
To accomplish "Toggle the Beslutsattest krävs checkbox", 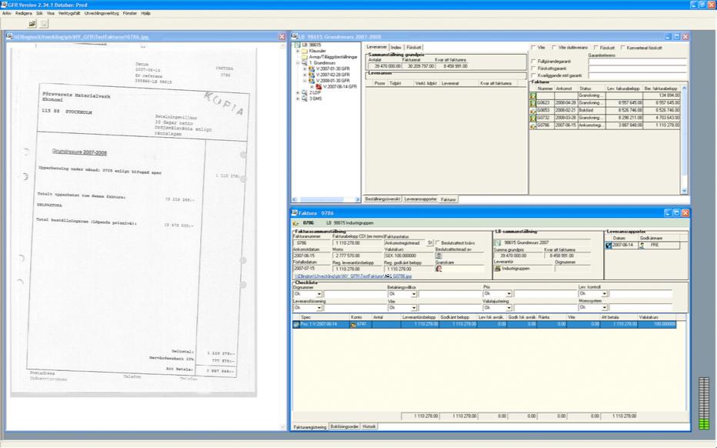I will [438, 243].
